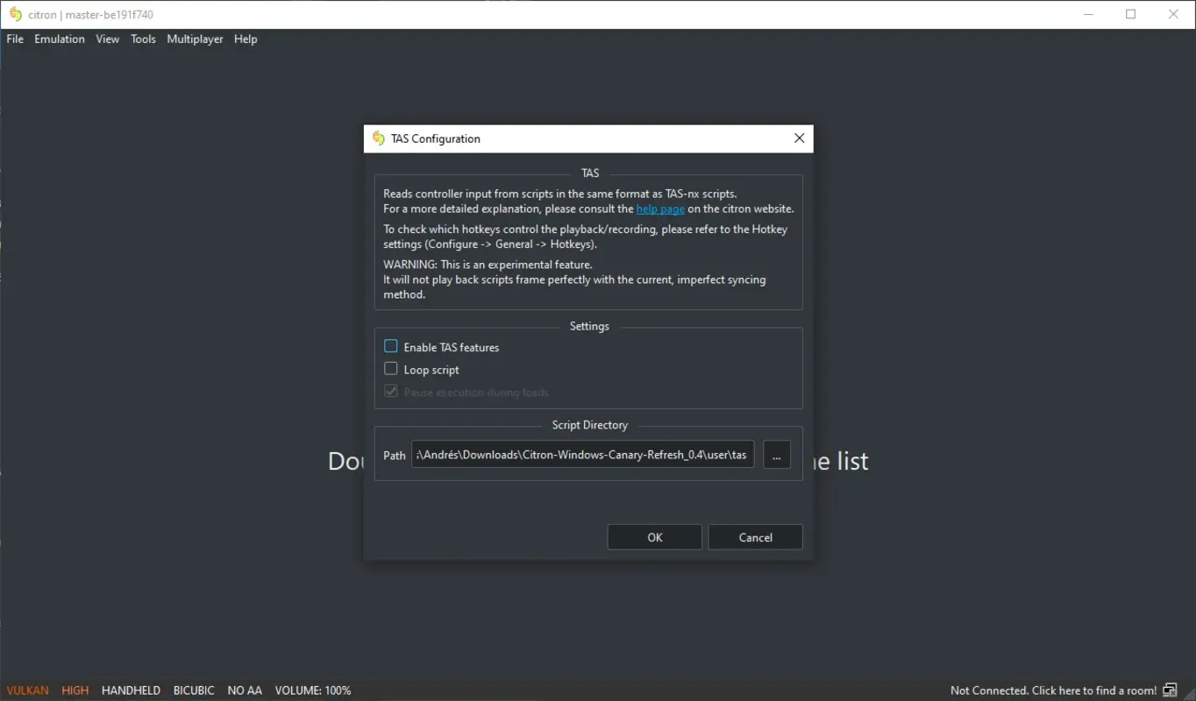Toggle Pause execution during loads
This screenshot has width=1196, height=701.
coord(390,391)
